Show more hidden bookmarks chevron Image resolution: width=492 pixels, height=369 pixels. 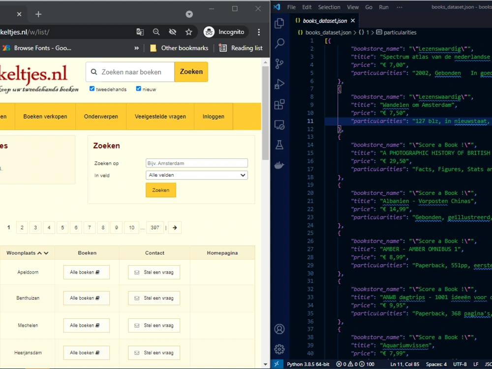click(x=136, y=48)
